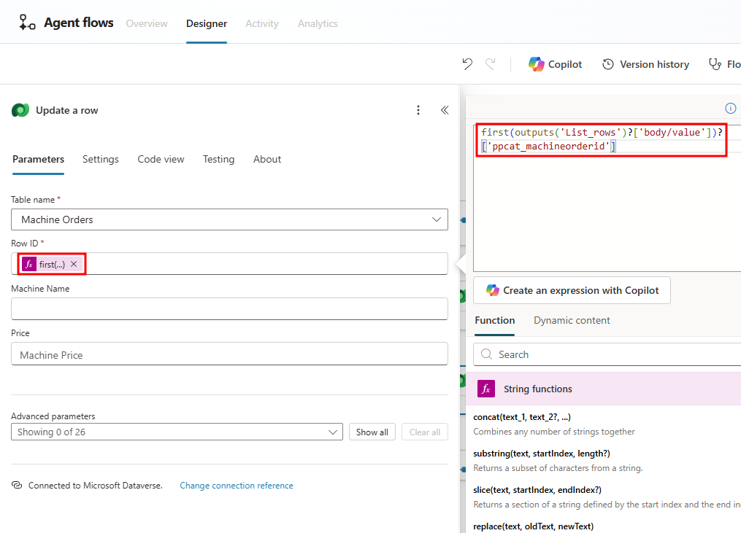The height and width of the screenshot is (533, 741).
Task: Open Copilot from the toolbar
Action: tap(556, 64)
